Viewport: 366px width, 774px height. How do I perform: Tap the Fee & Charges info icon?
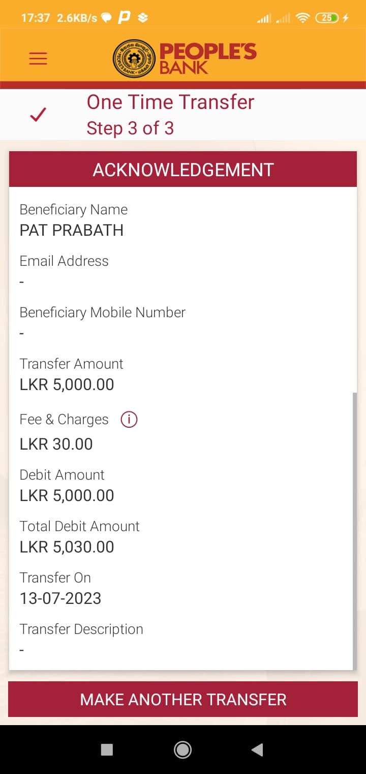(x=129, y=420)
